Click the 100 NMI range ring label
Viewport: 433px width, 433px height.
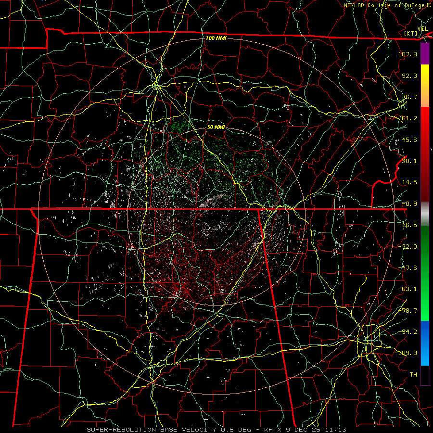(216, 38)
